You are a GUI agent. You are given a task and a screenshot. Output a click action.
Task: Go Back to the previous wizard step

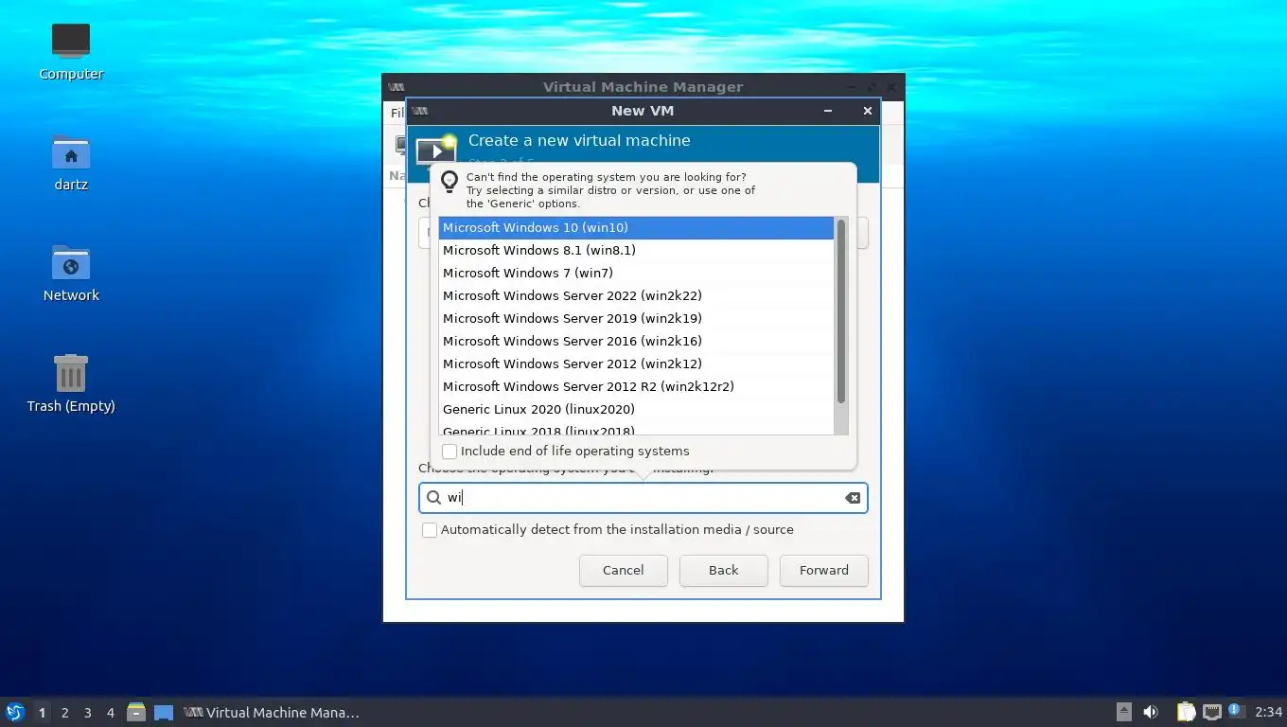[x=724, y=571]
